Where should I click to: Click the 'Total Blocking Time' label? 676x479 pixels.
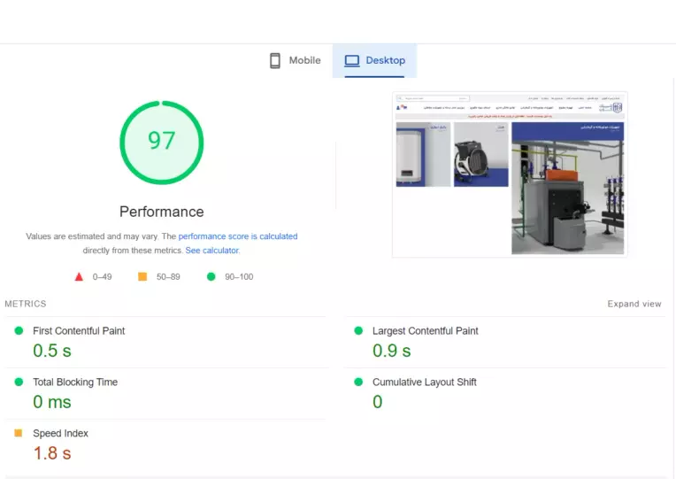point(75,382)
